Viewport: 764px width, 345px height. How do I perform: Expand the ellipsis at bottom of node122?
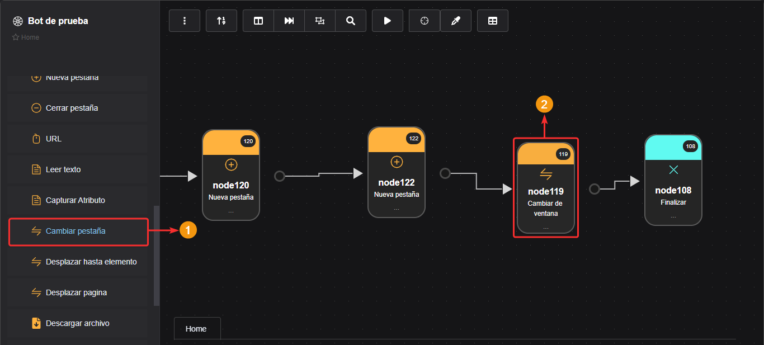[397, 209]
